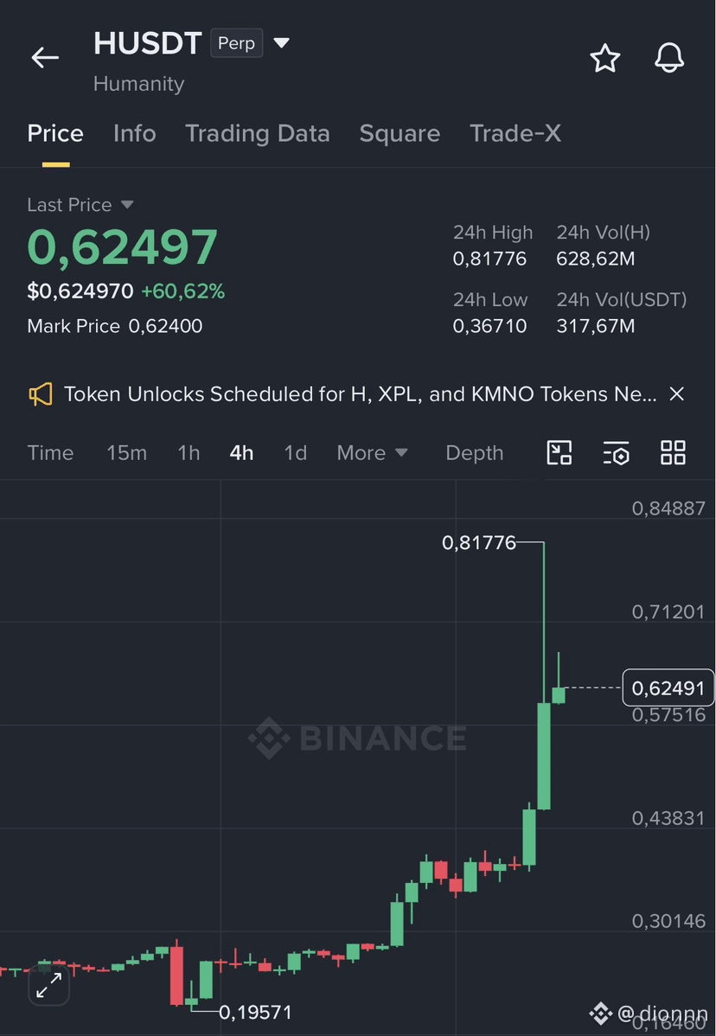
Task: Tap the 24h Low value 0,36710
Action: click(489, 326)
